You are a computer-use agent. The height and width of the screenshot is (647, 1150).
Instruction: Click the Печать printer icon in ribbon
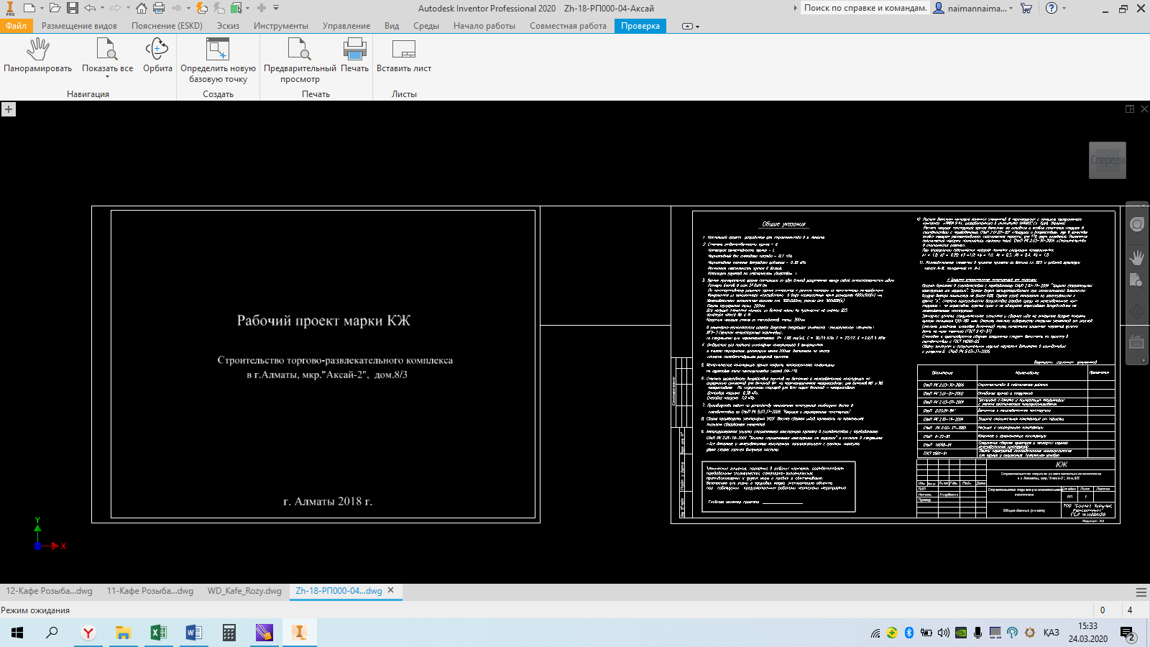pyautogui.click(x=354, y=50)
